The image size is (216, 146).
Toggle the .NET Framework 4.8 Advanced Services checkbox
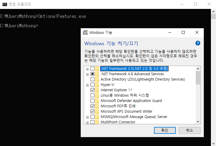[92, 74]
